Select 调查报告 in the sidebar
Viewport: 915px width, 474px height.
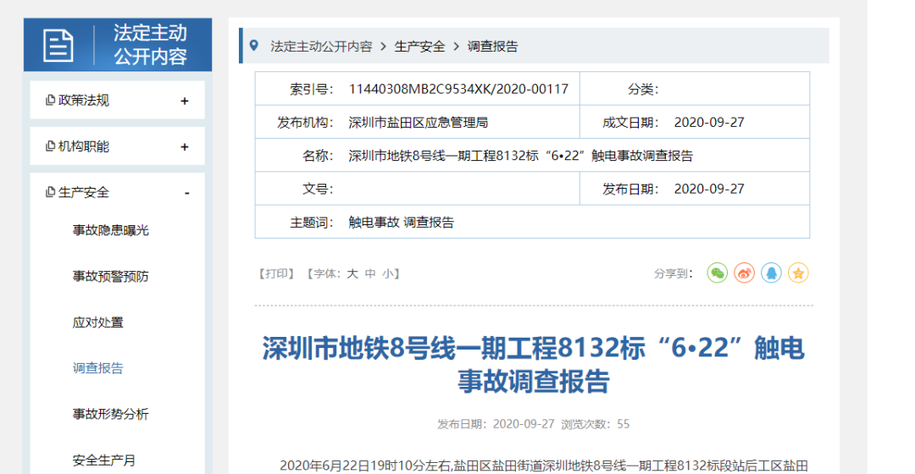pos(98,368)
